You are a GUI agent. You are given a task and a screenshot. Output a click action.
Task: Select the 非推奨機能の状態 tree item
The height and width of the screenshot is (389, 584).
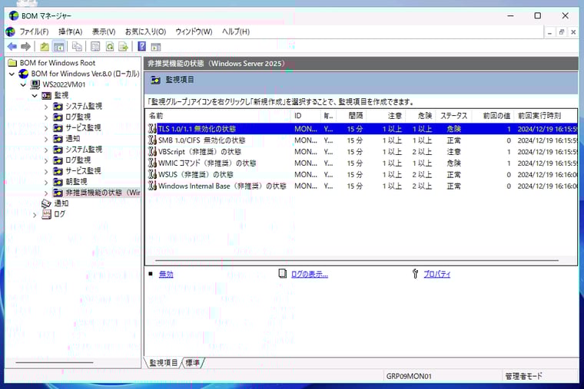(102, 193)
